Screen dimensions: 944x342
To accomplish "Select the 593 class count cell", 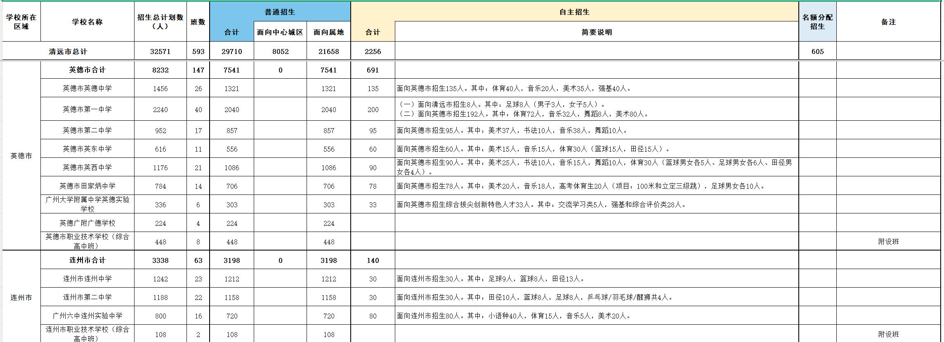I will pos(198,52).
